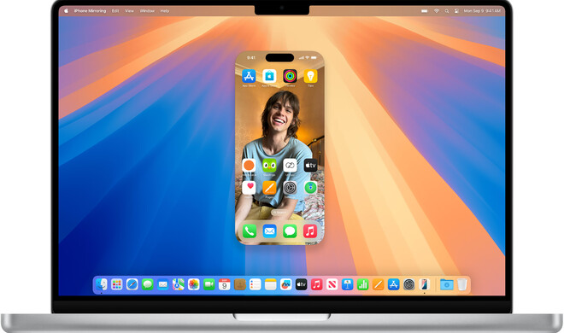564x333 pixels.
Task: Open the Health heart app on iPhone
Action: pyautogui.click(x=249, y=188)
